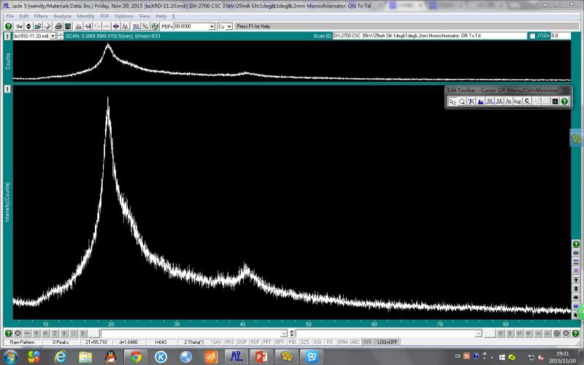The image size is (584, 365).
Task: Open Internet Explorer from the taskbar
Action: (x=60, y=357)
